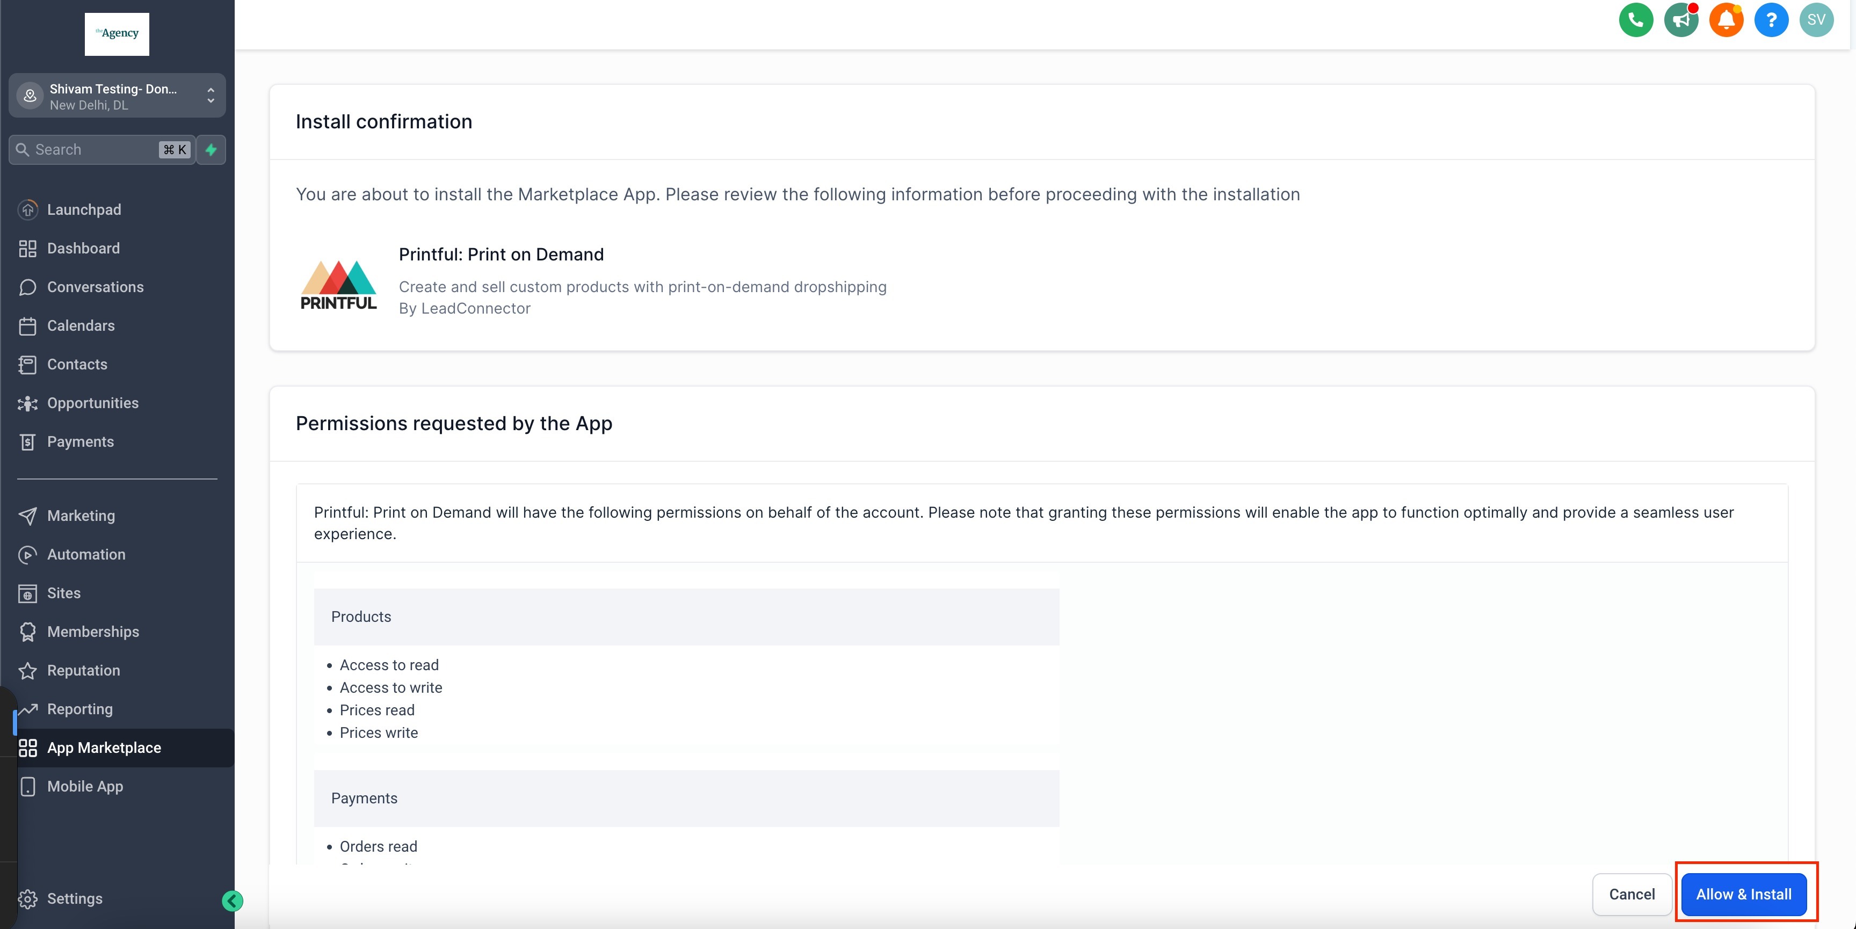This screenshot has height=929, width=1856.
Task: Collapse sidebar with green chevron button
Action: [232, 901]
